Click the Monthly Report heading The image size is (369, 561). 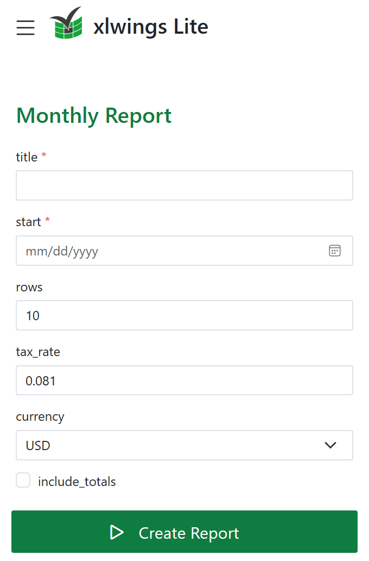pyautogui.click(x=94, y=116)
